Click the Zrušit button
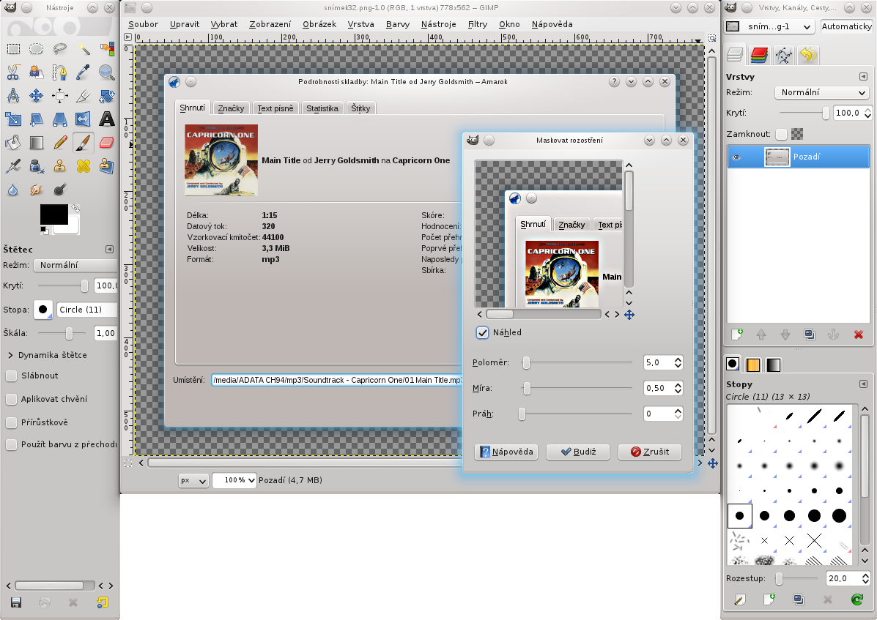This screenshot has width=877, height=620. [x=649, y=452]
